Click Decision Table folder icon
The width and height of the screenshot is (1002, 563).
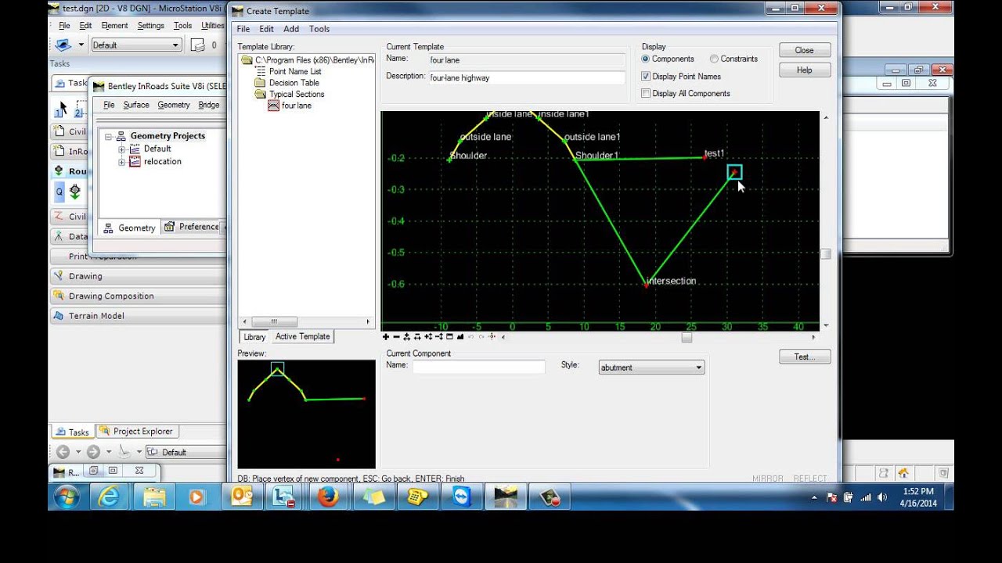pos(260,83)
